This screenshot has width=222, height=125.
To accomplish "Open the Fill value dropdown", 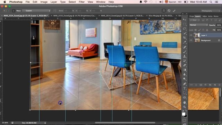I will [219, 30].
